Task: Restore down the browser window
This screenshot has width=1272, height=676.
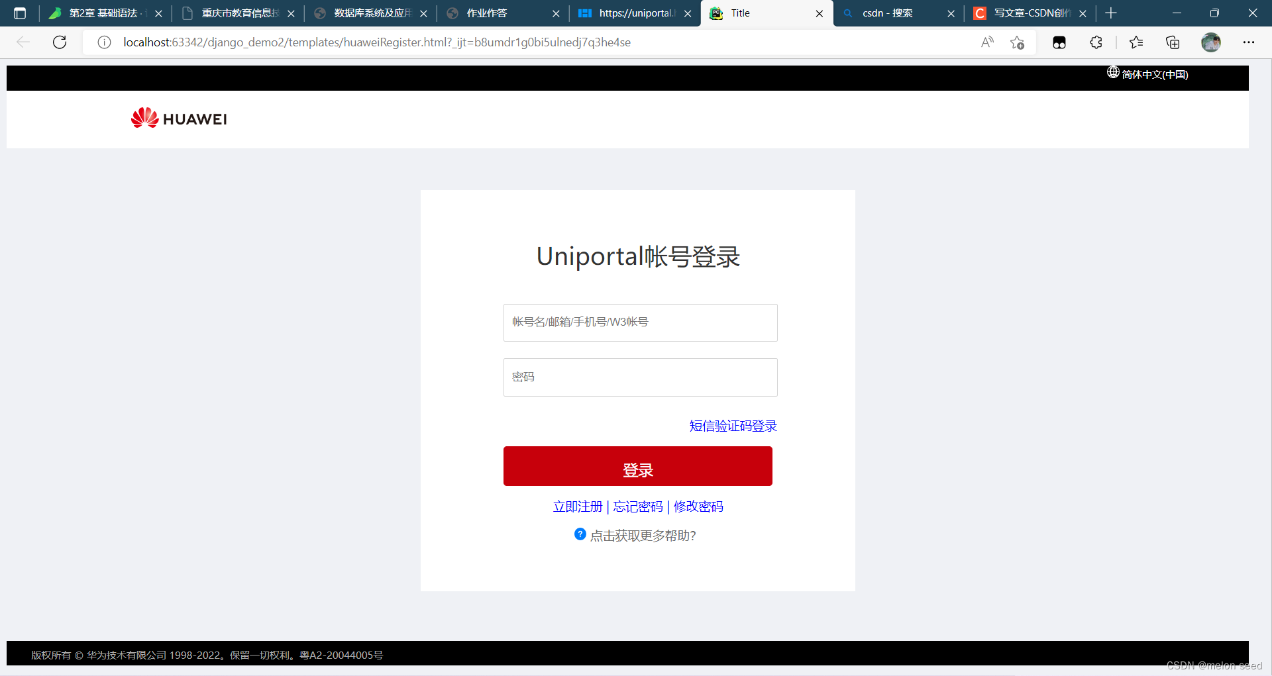Action: point(1214,13)
